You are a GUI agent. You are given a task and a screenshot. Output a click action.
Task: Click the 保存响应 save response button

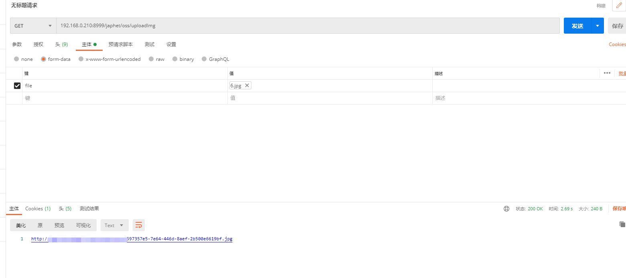619,209
